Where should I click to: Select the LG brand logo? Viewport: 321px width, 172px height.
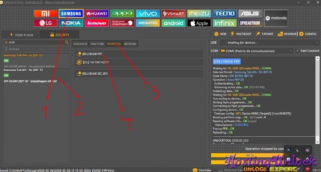tap(45, 23)
